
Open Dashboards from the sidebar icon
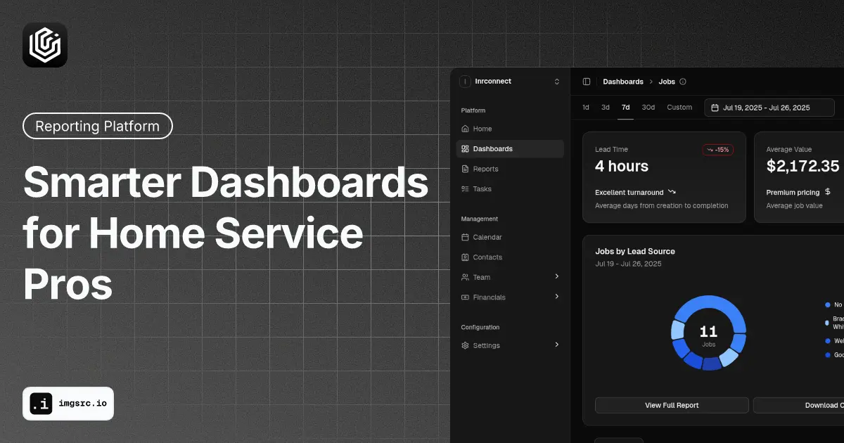[465, 149]
